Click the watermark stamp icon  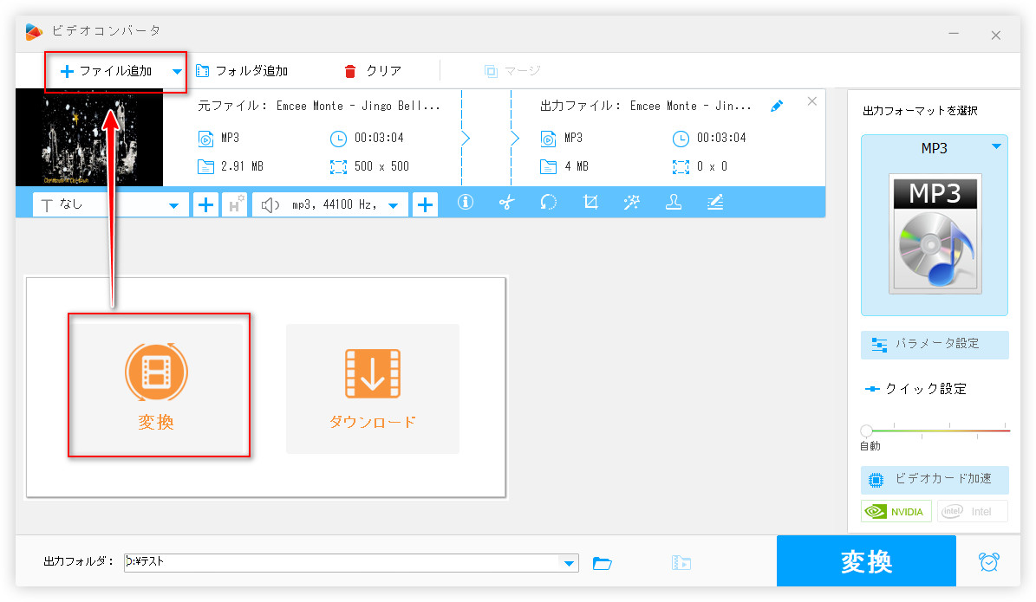pyautogui.click(x=673, y=203)
